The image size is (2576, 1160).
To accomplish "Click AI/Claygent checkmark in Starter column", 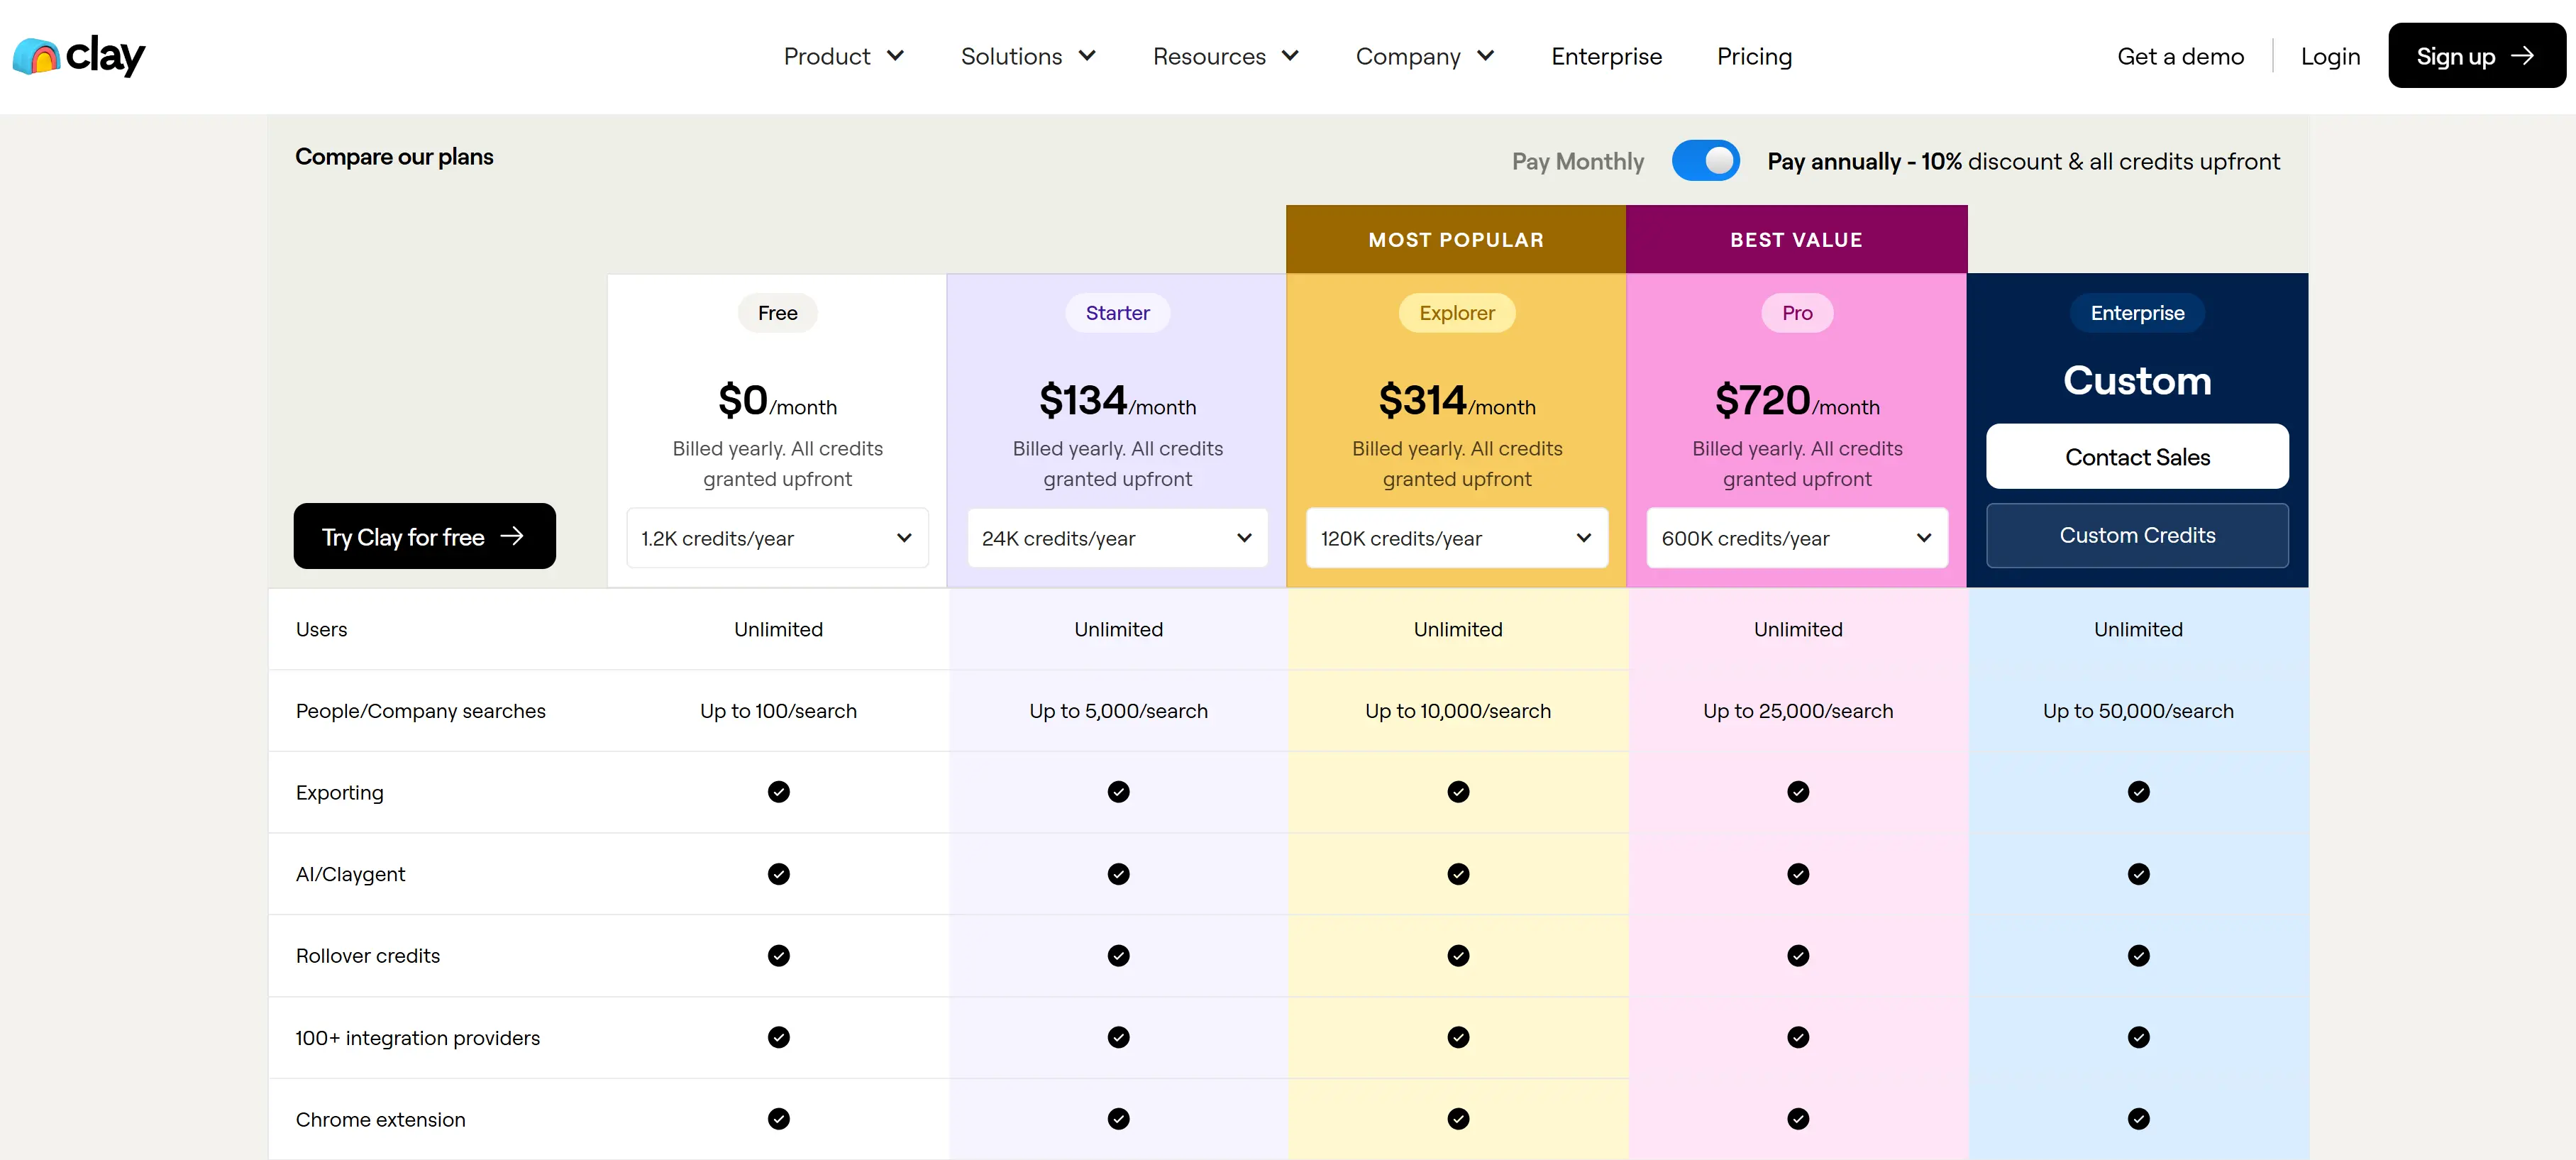I will (1118, 874).
